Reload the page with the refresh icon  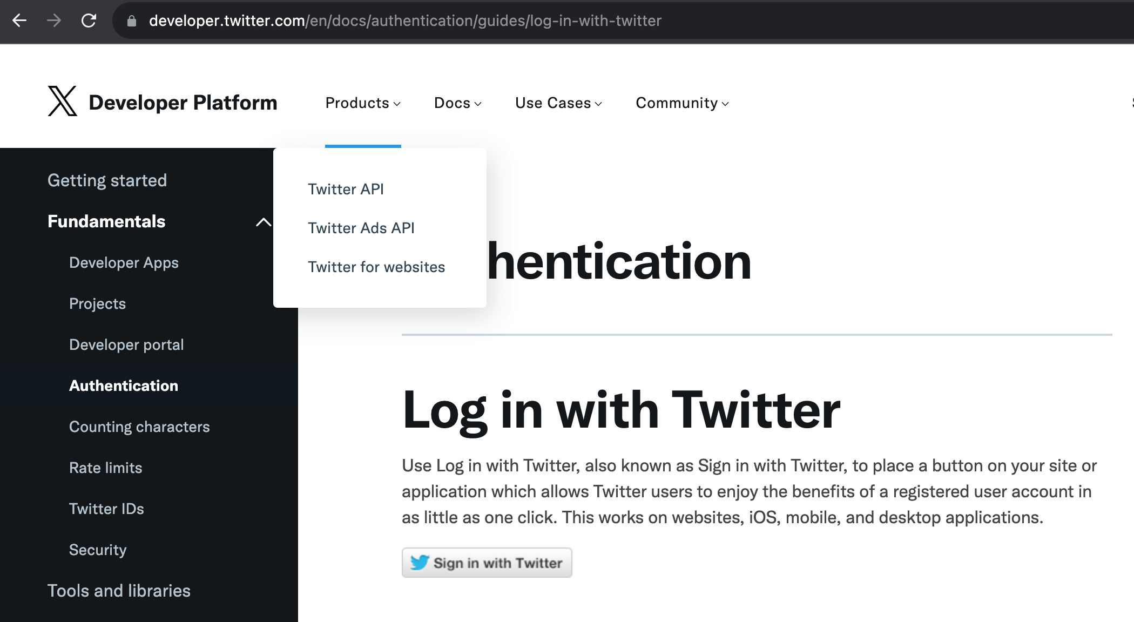[89, 21]
